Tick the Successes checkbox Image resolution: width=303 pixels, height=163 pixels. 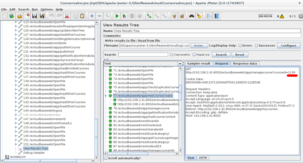pyautogui.click(x=256, y=46)
